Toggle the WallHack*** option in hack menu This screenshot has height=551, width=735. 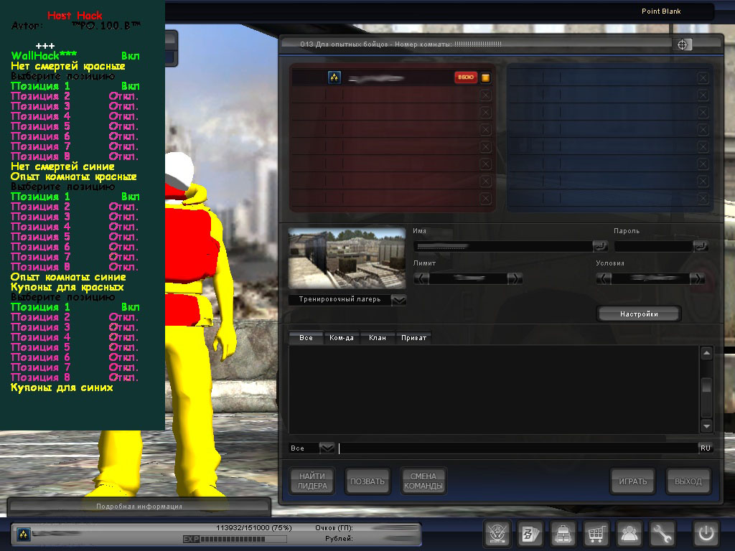pyautogui.click(x=75, y=56)
